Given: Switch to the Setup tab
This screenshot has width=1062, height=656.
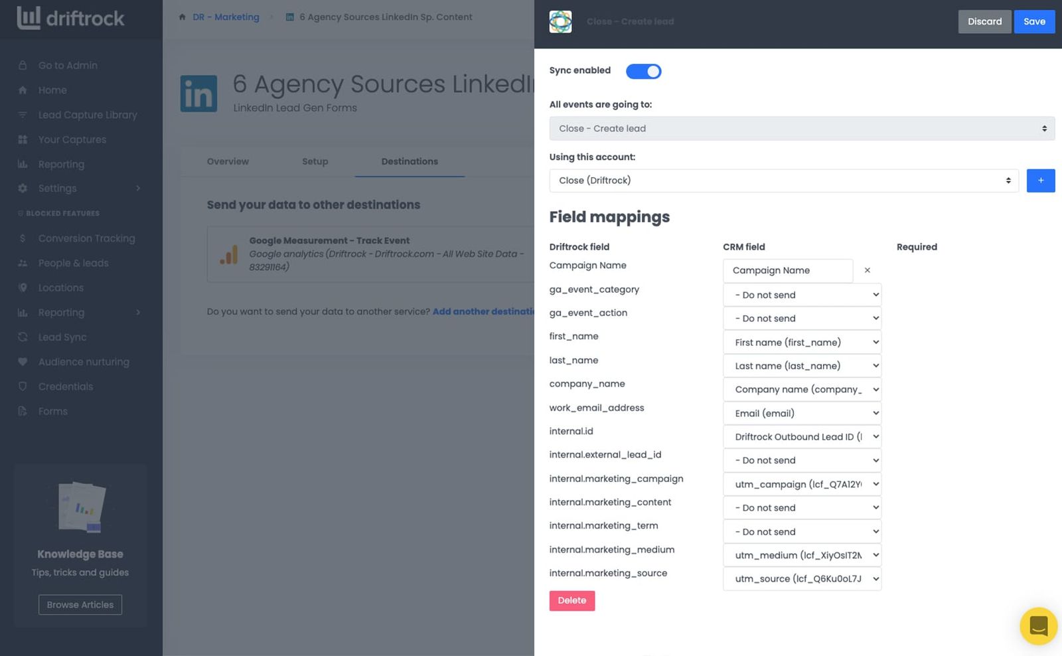Looking at the screenshot, I should pos(315,161).
